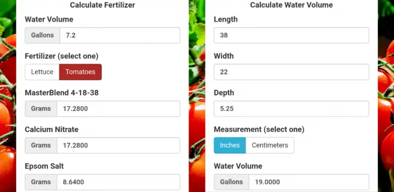The width and height of the screenshot is (394, 192).
Task: Click the MasterBlend 4-18-38 grams field
Action: [x=118, y=109]
